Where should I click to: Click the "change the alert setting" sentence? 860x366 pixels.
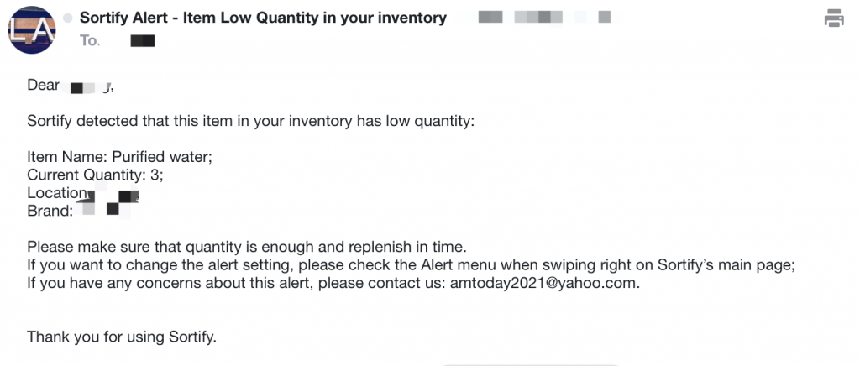click(x=410, y=265)
